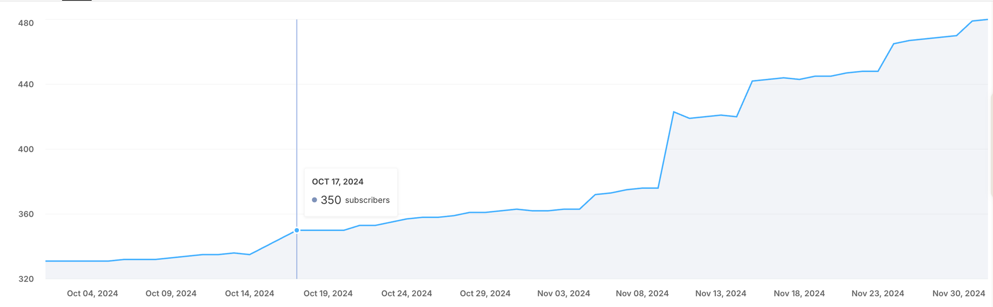Click the "350 subscribers" tooltip value
Screen dimensions: 993x307
coord(355,200)
